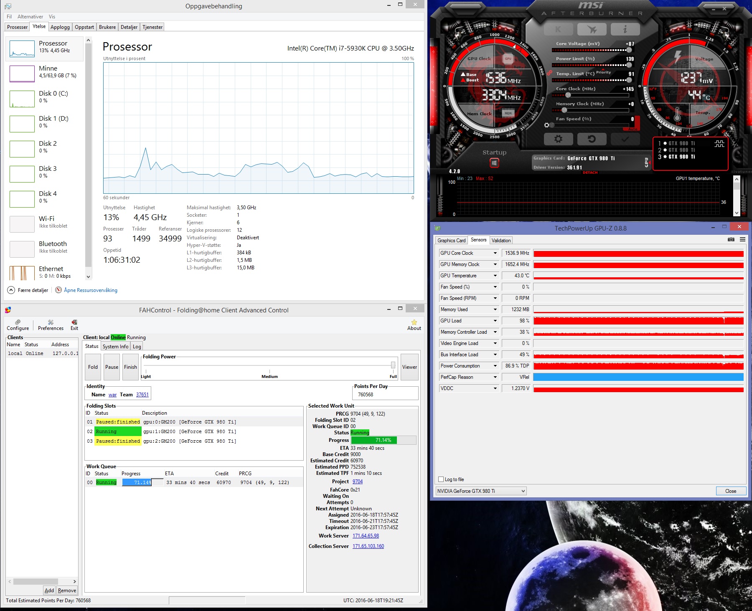Open the GPU Memory Clock sensor dropdown

(495, 264)
